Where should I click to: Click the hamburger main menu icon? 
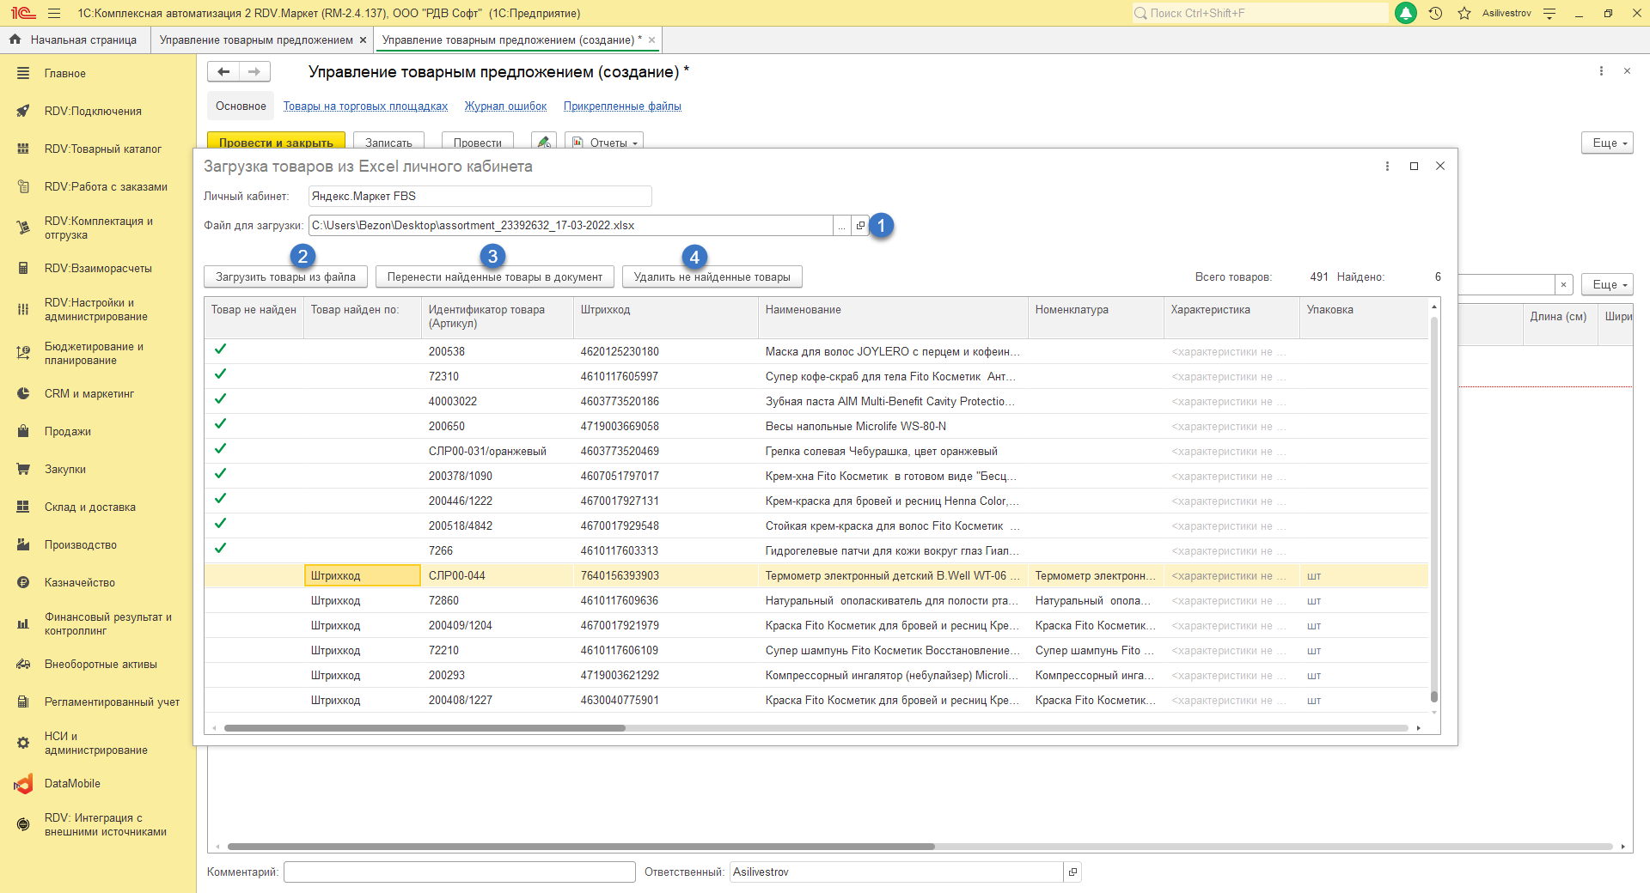[54, 13]
